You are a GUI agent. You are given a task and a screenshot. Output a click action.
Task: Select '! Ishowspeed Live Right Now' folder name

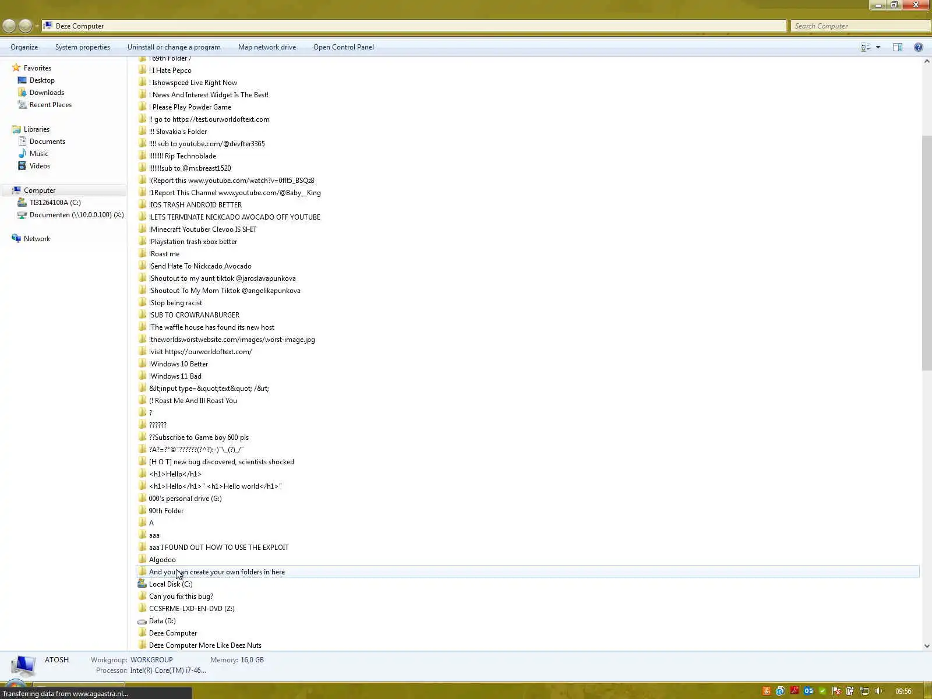pyautogui.click(x=193, y=83)
